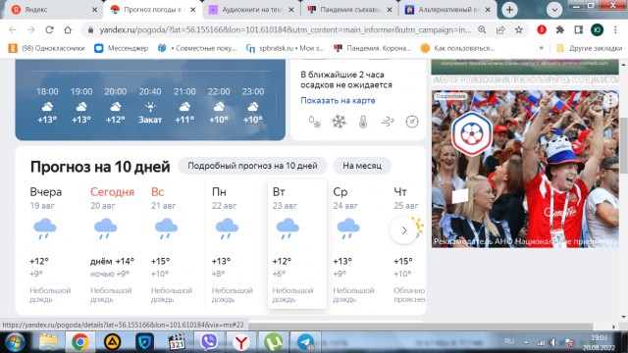
Task: Select the precipitation map layer icon
Action: pyautogui.click(x=314, y=122)
